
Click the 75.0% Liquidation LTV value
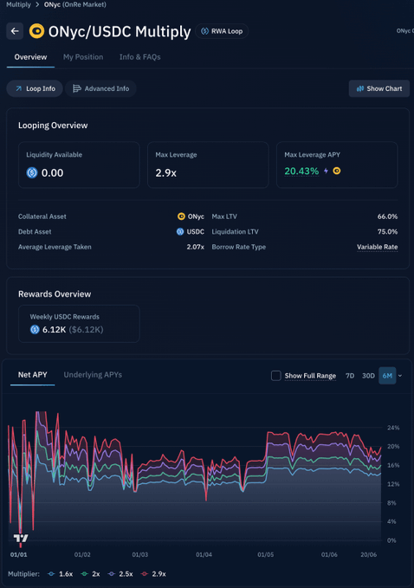(x=387, y=232)
